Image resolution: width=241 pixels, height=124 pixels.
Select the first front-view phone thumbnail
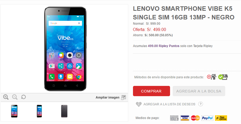[14, 111]
